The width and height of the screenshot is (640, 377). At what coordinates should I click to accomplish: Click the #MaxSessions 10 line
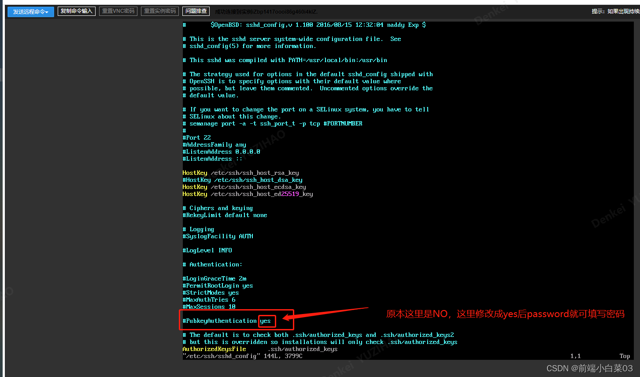[x=209, y=307]
